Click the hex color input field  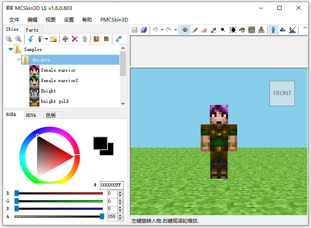tap(112, 185)
